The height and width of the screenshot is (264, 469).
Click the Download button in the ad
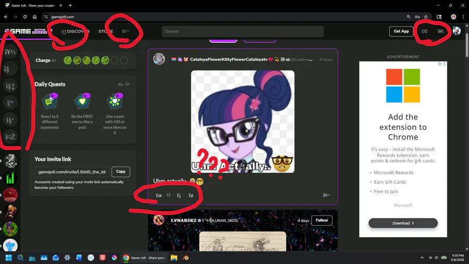tap(403, 223)
